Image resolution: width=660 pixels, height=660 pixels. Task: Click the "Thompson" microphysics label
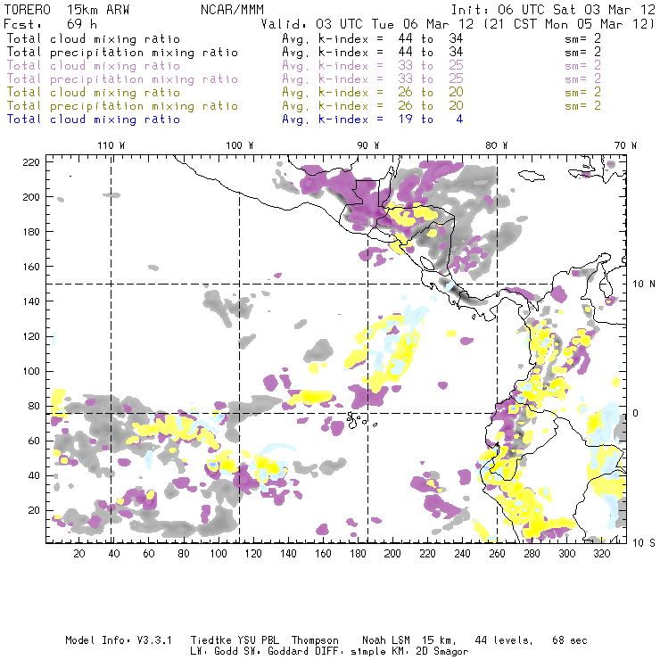point(315,640)
